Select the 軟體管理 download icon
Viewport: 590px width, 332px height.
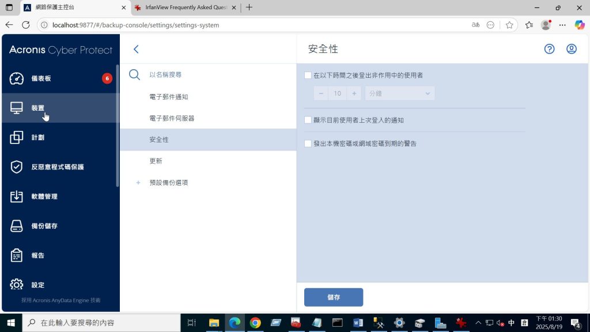click(17, 197)
